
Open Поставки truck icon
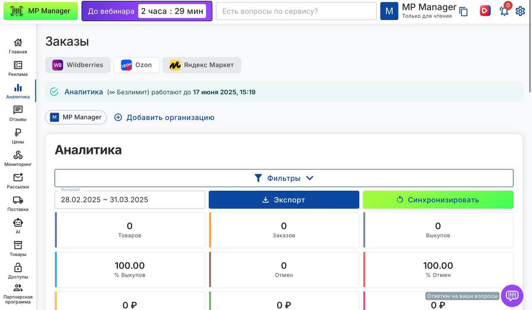(x=18, y=203)
